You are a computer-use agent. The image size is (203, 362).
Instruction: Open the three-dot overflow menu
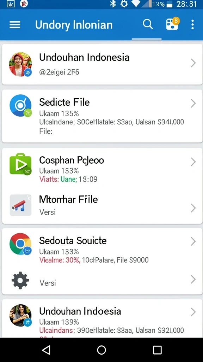pyautogui.click(x=192, y=24)
